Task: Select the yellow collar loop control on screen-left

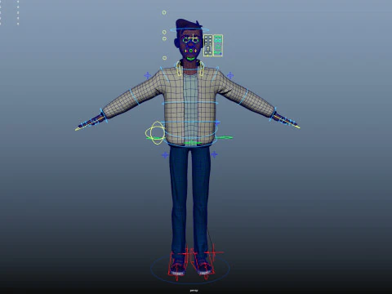Action: pyautogui.click(x=179, y=69)
